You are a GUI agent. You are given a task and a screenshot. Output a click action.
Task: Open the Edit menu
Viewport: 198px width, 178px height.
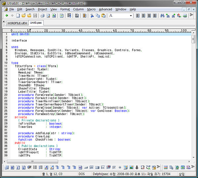[20, 9]
